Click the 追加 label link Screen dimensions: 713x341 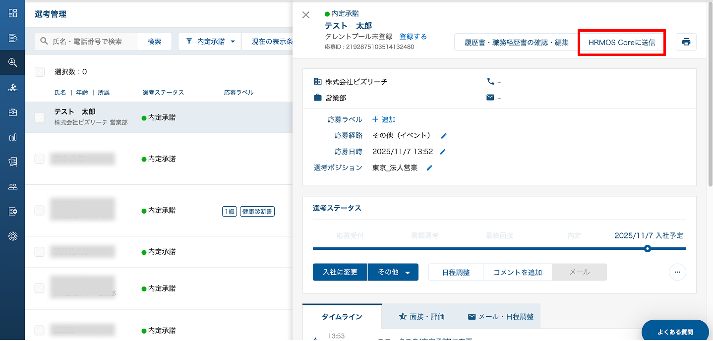(x=389, y=119)
